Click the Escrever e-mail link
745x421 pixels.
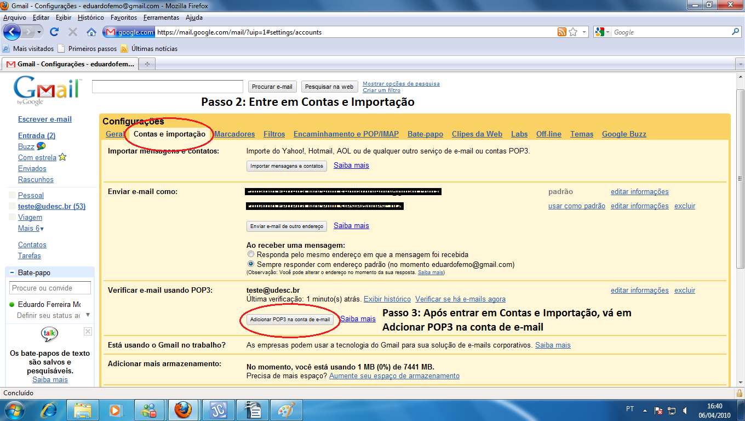click(x=45, y=119)
